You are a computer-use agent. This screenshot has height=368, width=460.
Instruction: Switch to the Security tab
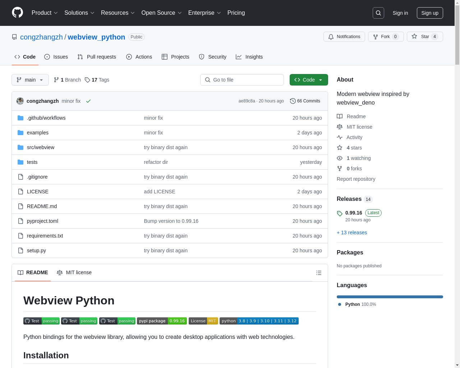[213, 57]
